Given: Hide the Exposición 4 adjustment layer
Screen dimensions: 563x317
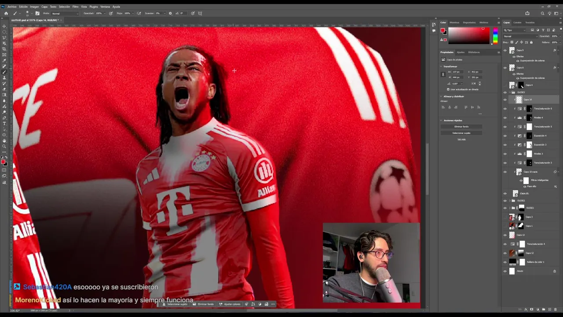Looking at the screenshot, I should click(x=505, y=136).
